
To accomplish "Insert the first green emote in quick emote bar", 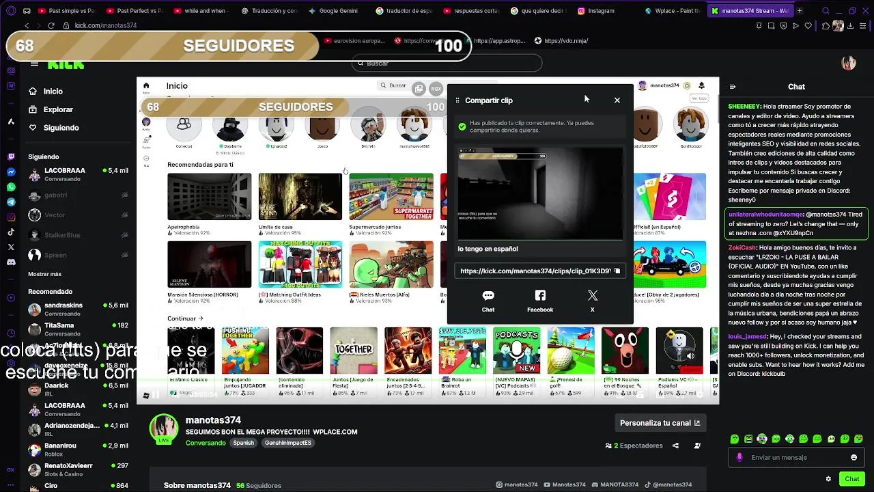I will click(735, 439).
